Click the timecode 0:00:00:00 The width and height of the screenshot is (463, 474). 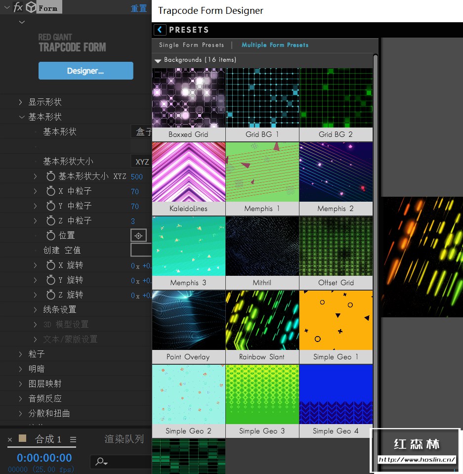[44, 458]
